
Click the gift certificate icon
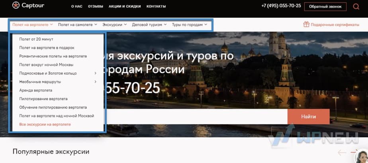(306, 24)
